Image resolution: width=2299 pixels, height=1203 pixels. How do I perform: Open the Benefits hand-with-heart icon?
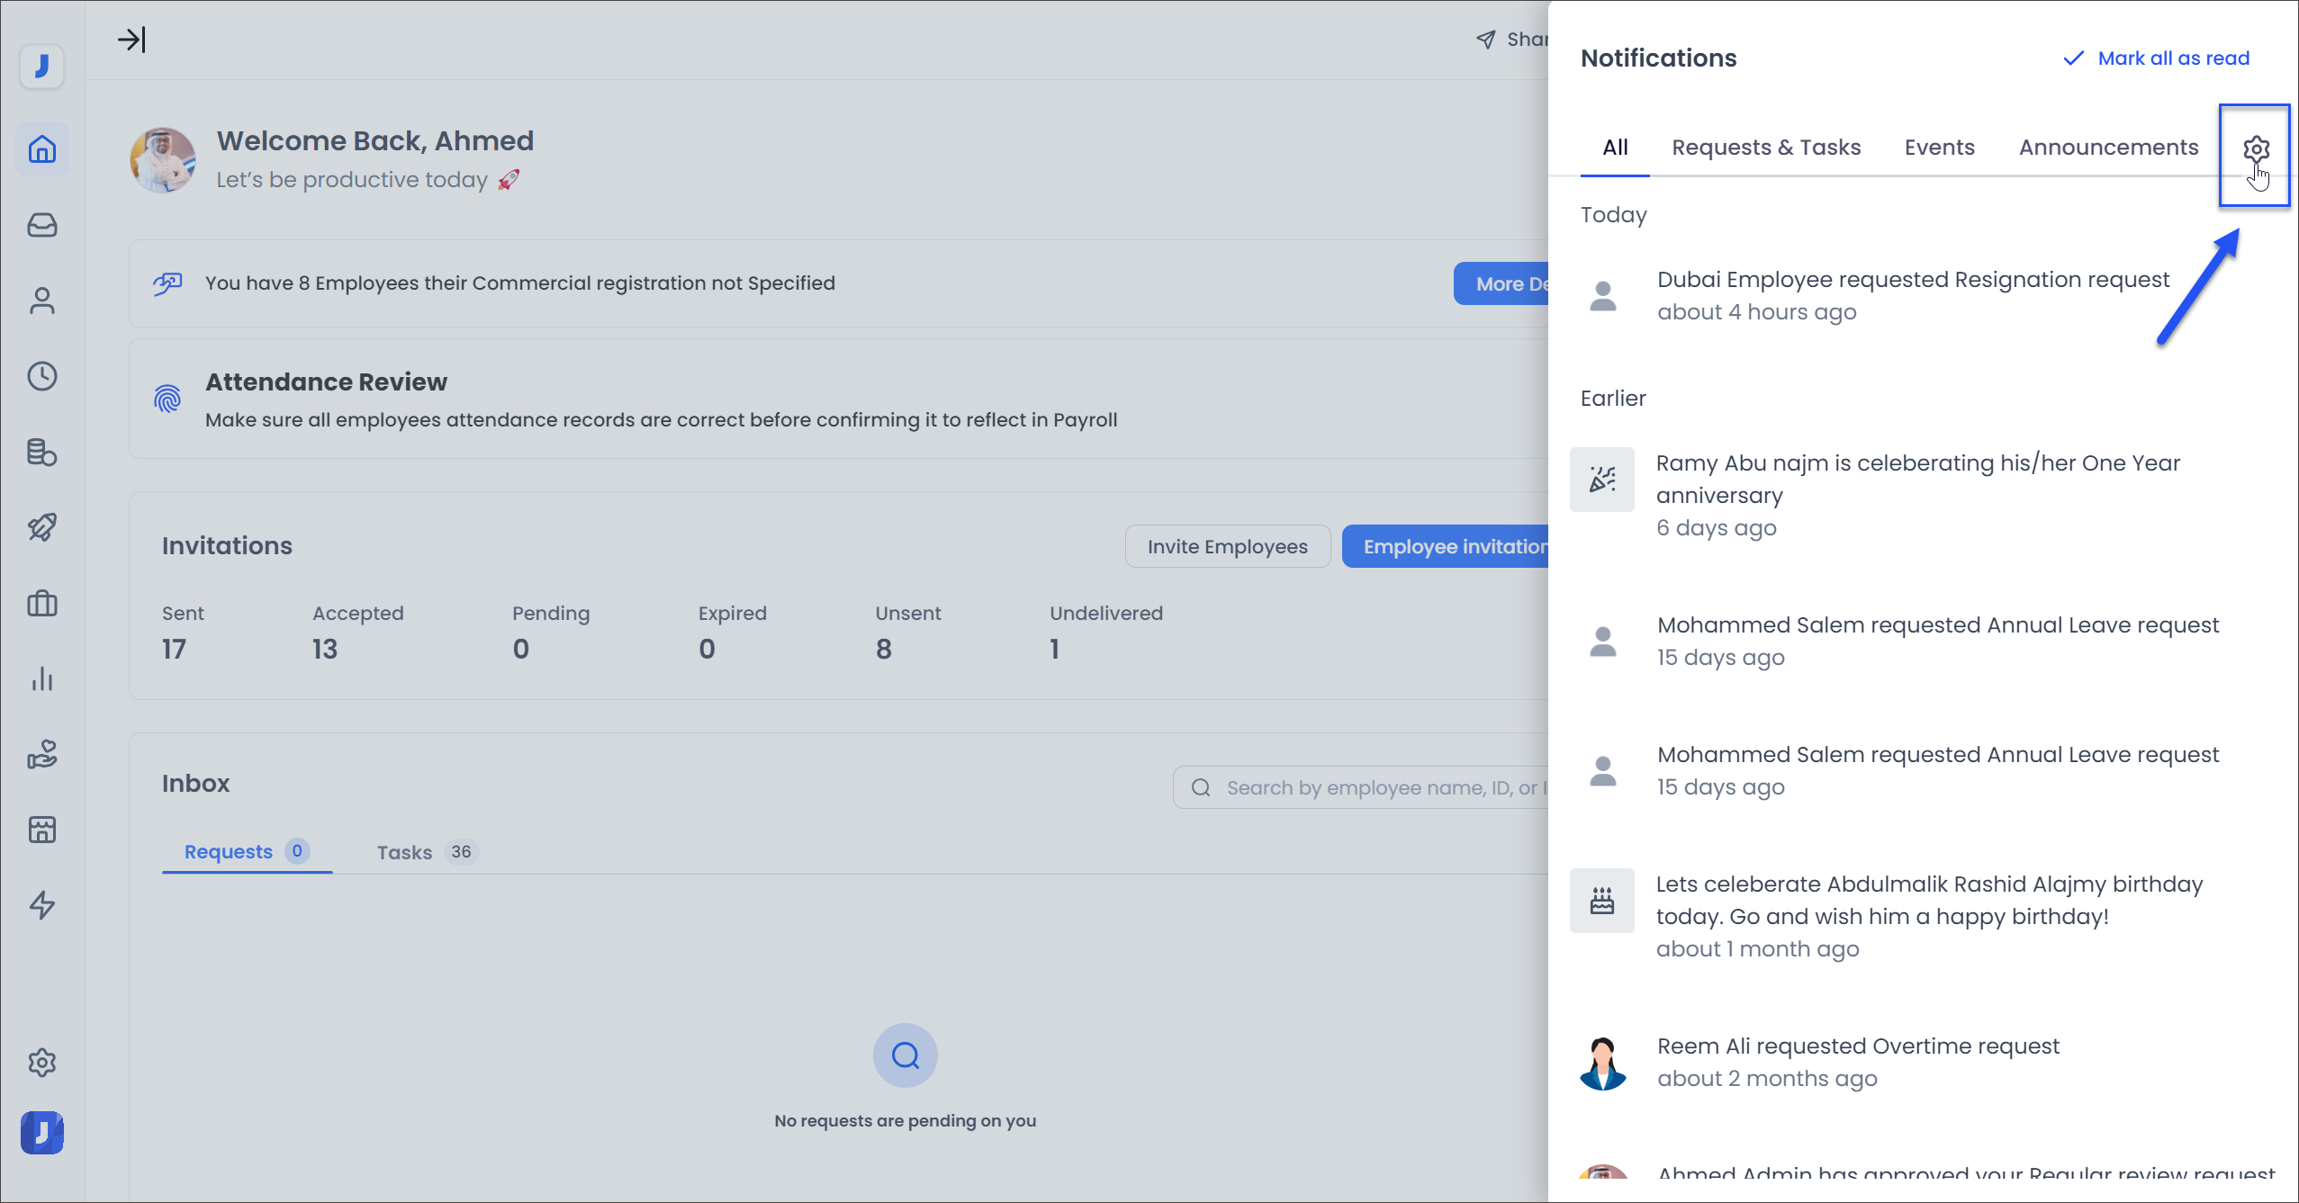coord(42,754)
